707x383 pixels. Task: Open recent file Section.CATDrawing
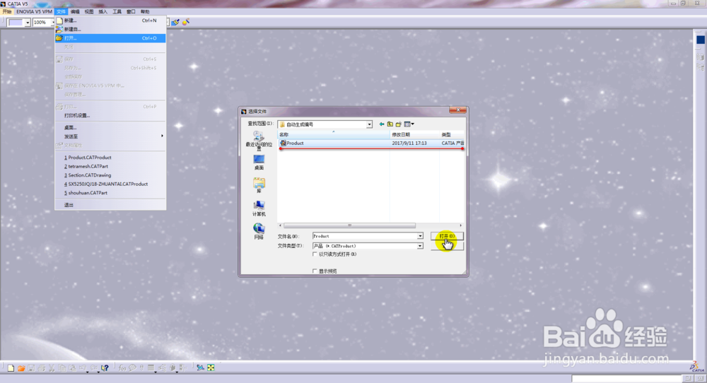tap(110, 175)
